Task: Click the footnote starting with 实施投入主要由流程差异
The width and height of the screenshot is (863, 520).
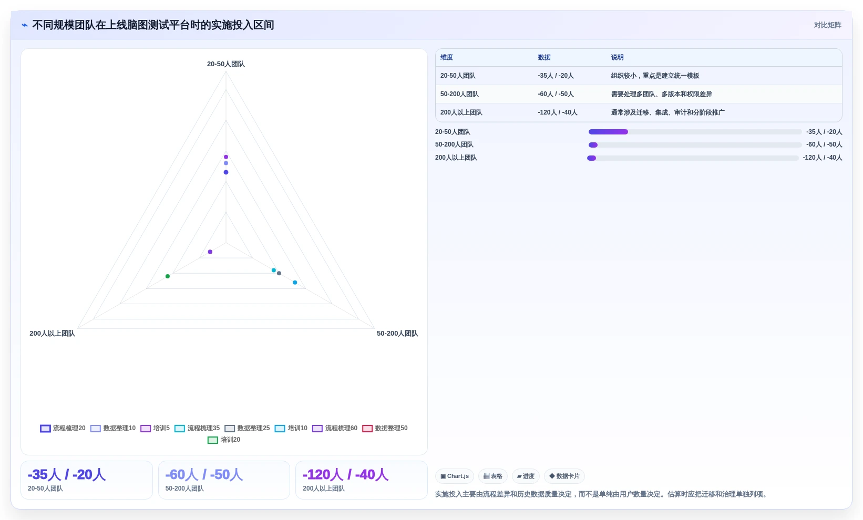Action: [602, 494]
